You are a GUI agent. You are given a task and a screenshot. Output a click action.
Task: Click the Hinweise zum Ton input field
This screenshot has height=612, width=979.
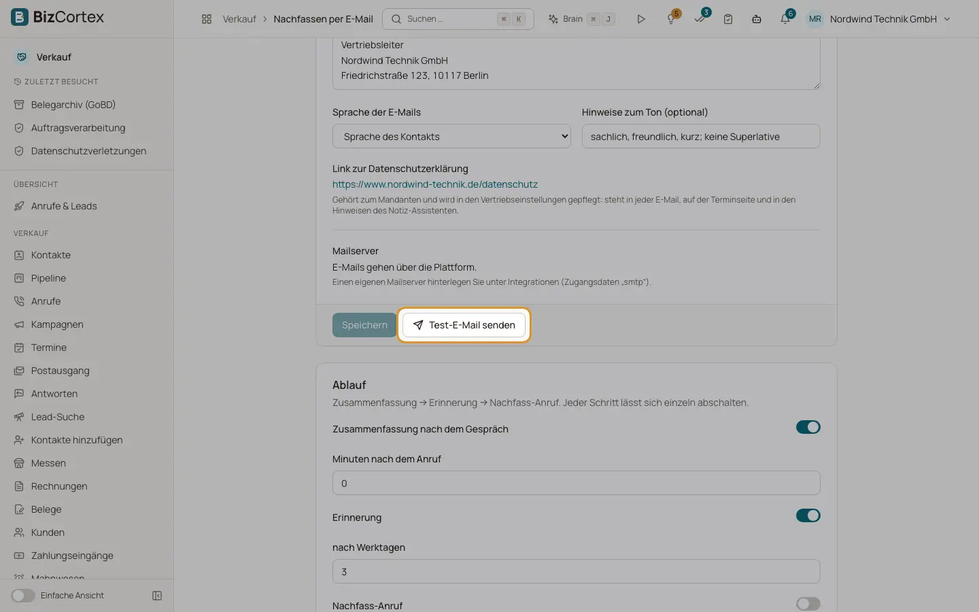701,136
